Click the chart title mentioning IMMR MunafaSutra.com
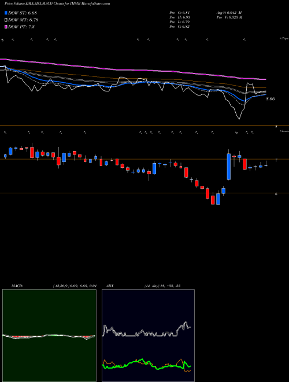The image size is (289, 382). [57, 3]
